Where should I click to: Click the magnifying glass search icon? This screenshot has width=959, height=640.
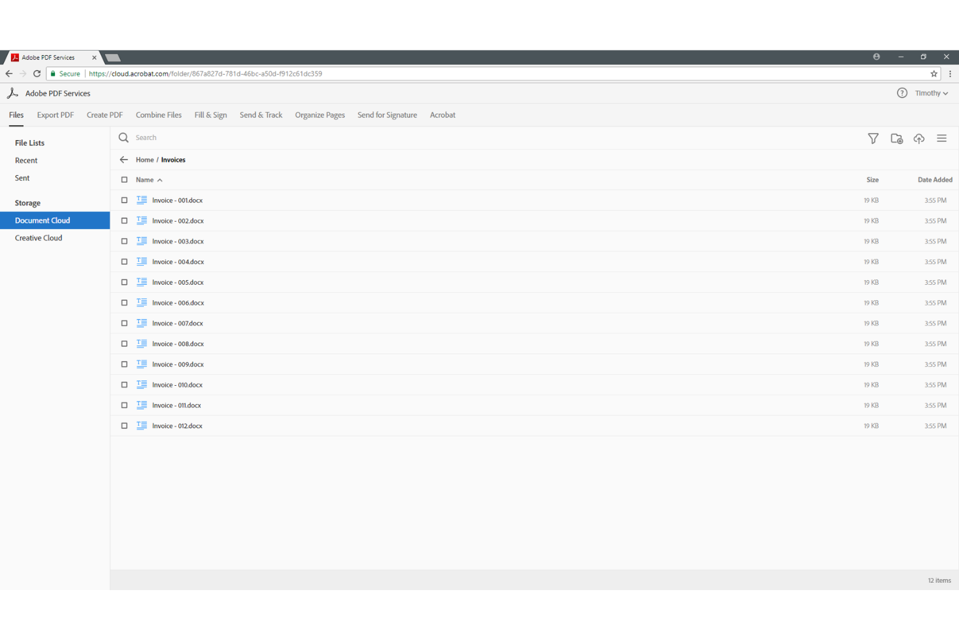click(x=123, y=137)
